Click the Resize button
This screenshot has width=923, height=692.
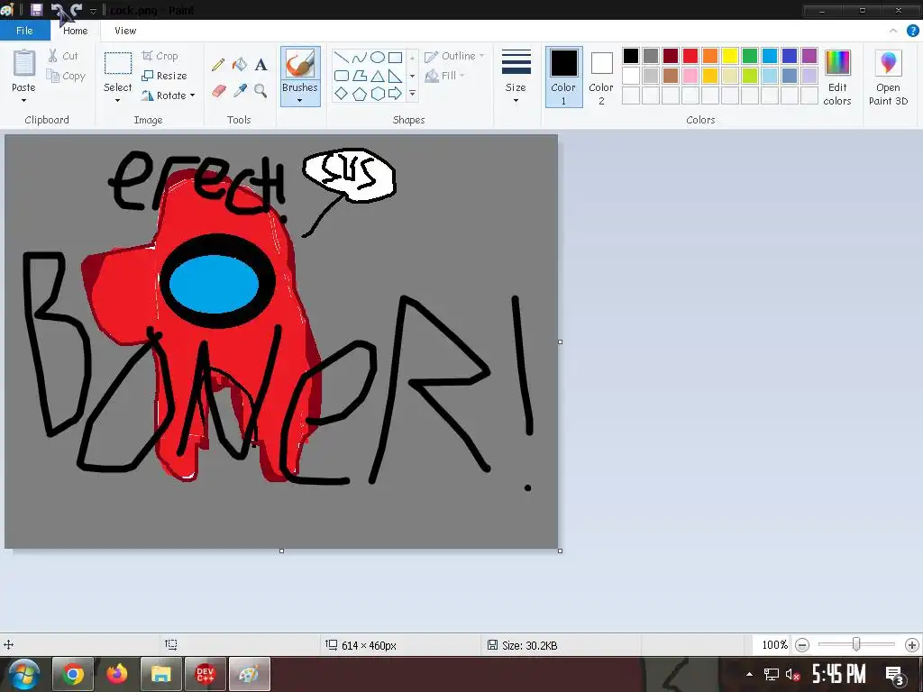pos(165,76)
